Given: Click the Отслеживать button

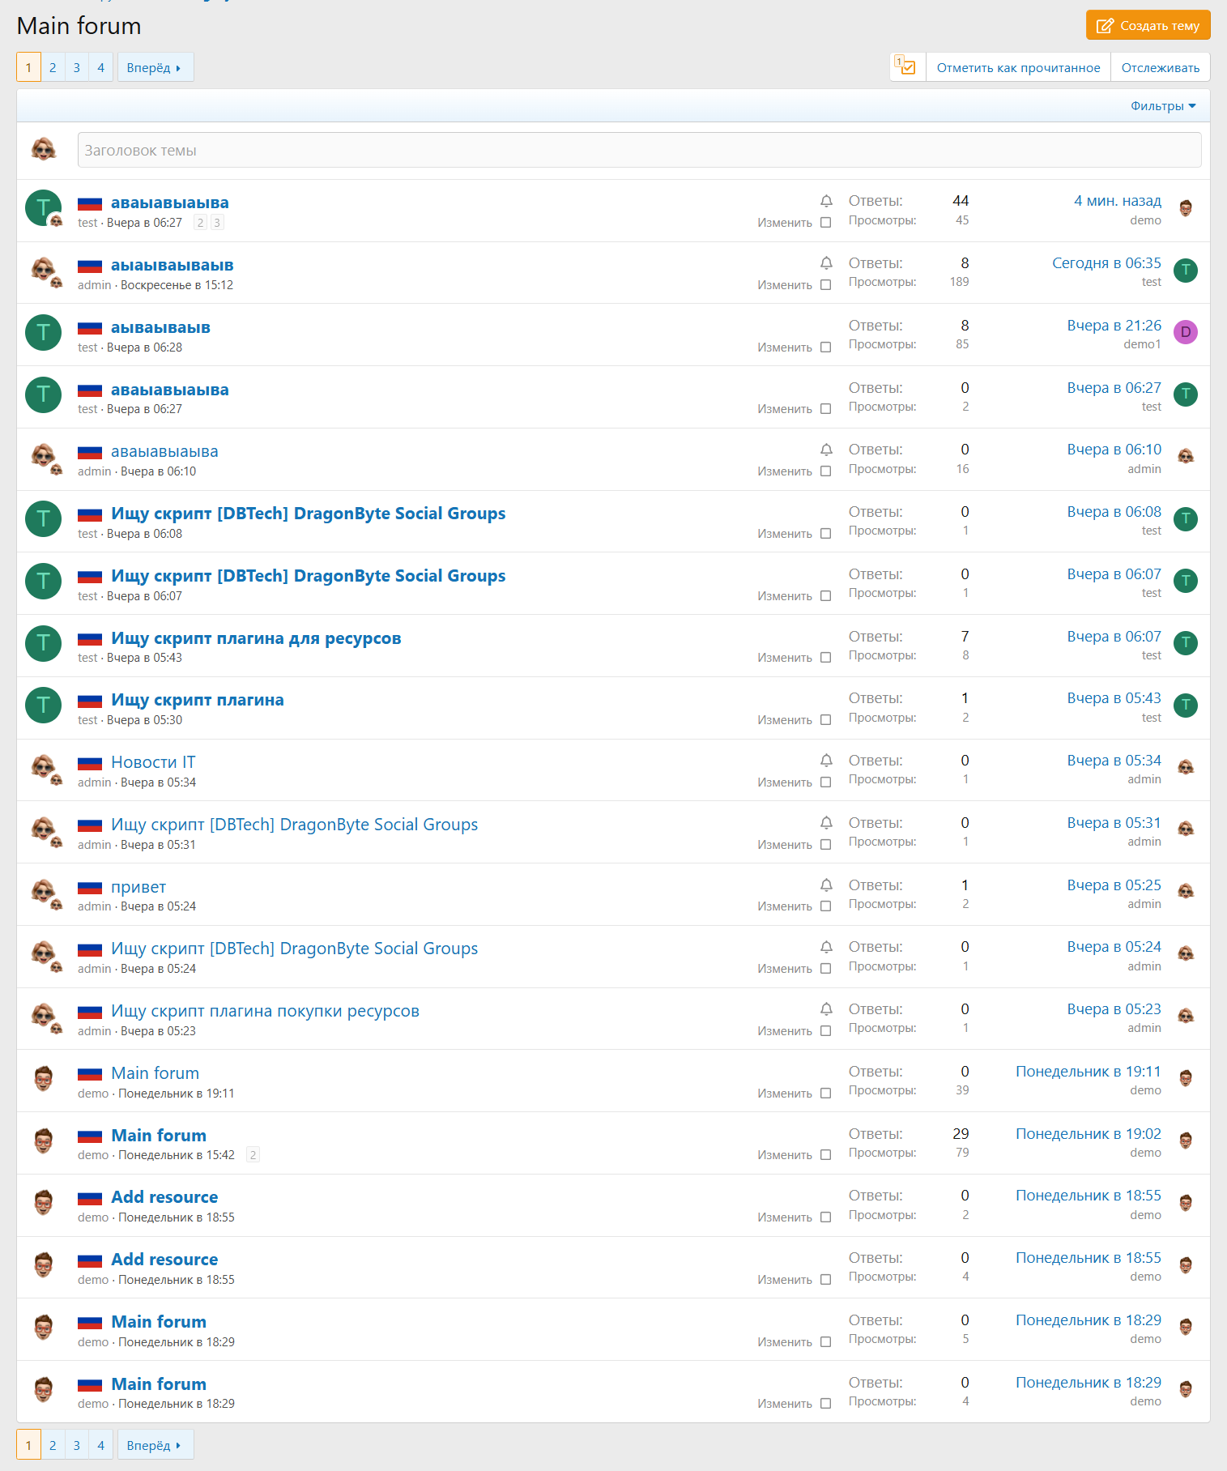Looking at the screenshot, I should coord(1160,68).
